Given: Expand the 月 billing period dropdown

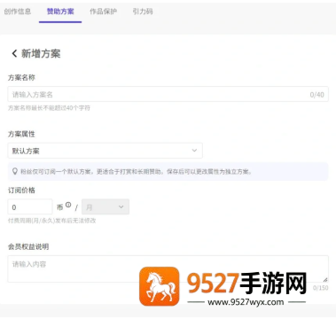Looking at the screenshot, I should coord(105,207).
